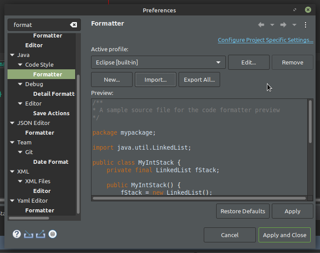This screenshot has height=253, width=320.
Task: Collapse the Yaml Editor tree node
Action: click(x=12, y=200)
